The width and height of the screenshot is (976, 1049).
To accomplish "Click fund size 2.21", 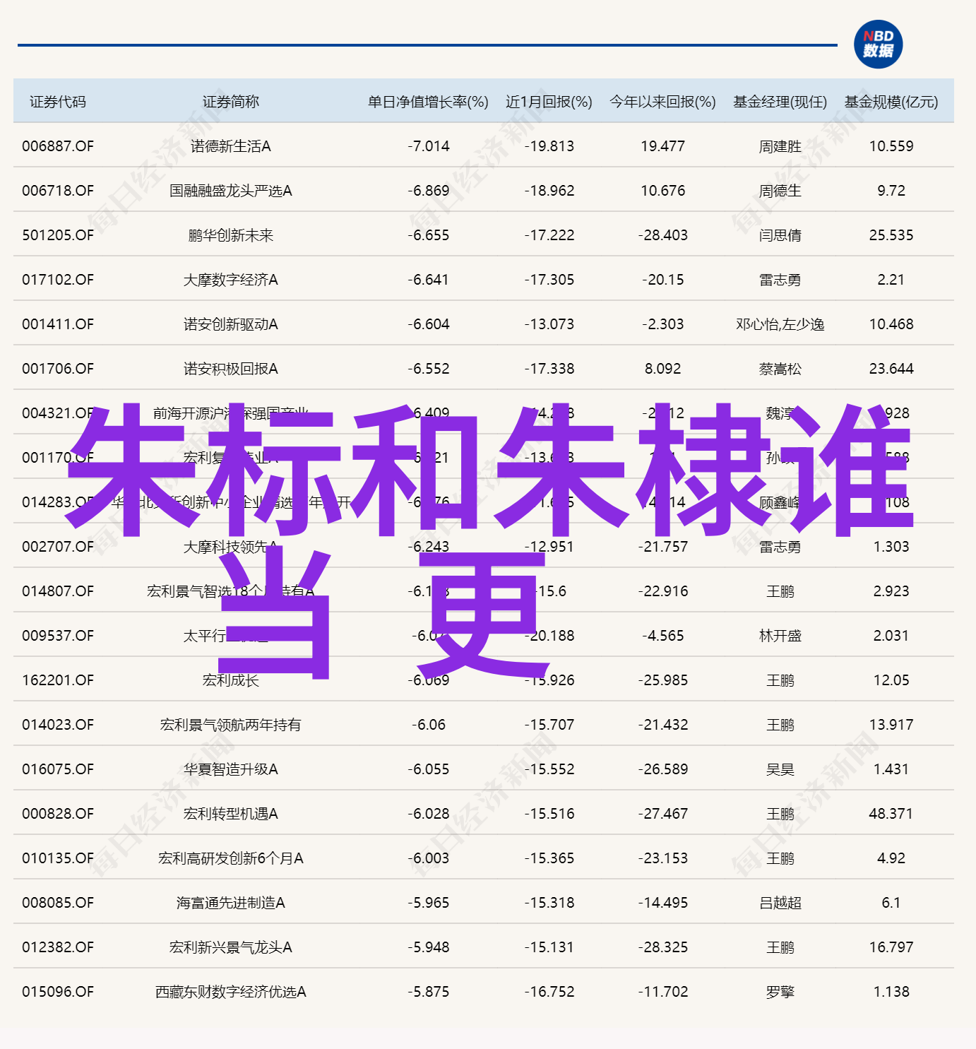I will tap(891, 280).
